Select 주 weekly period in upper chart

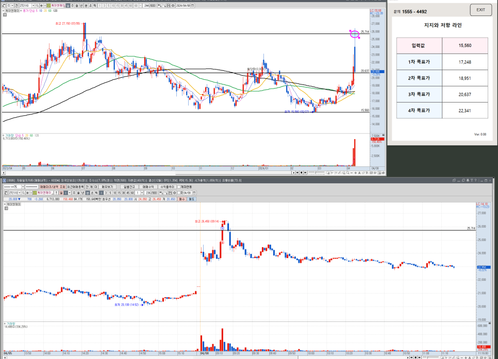72,6
